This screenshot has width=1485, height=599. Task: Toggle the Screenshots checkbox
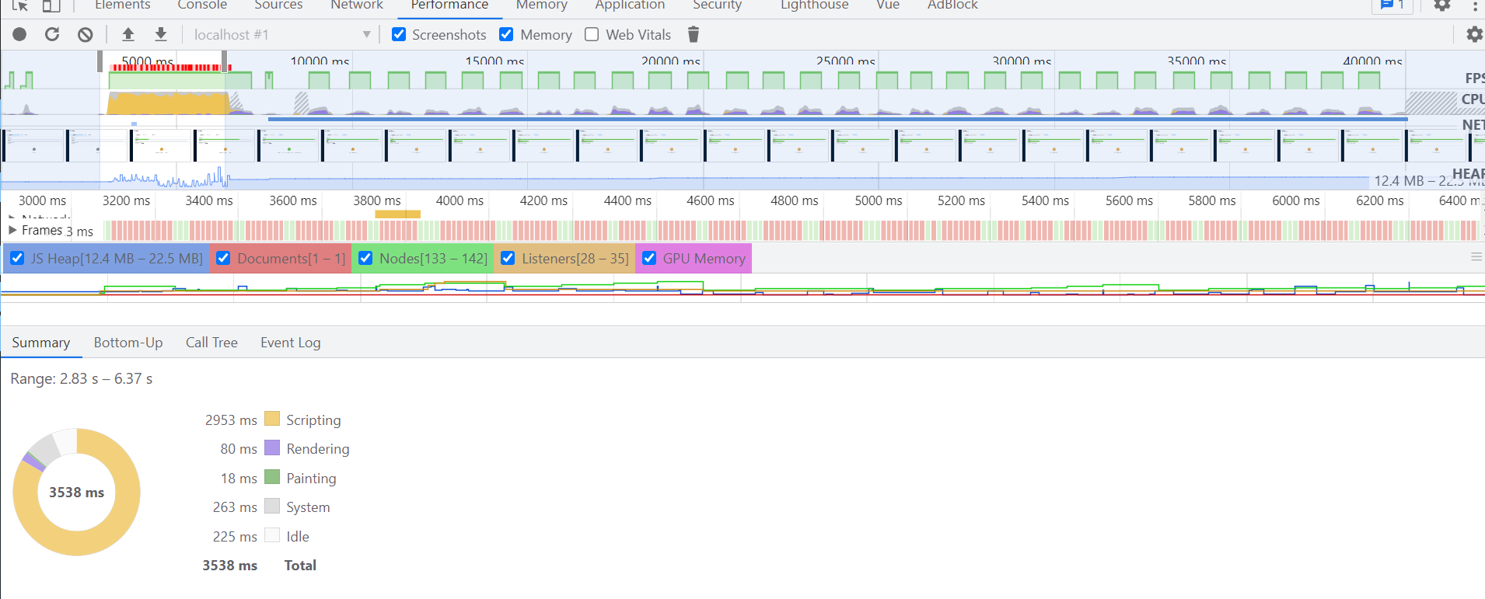[399, 34]
